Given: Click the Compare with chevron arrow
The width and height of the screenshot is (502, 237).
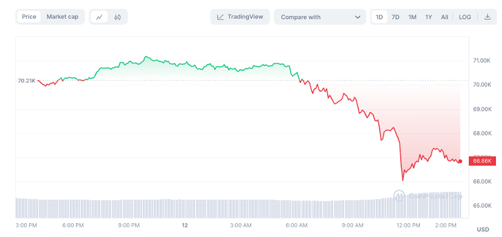Looking at the screenshot, I should coord(358,17).
